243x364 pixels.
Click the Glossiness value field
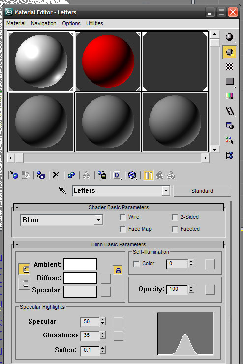coord(90,335)
